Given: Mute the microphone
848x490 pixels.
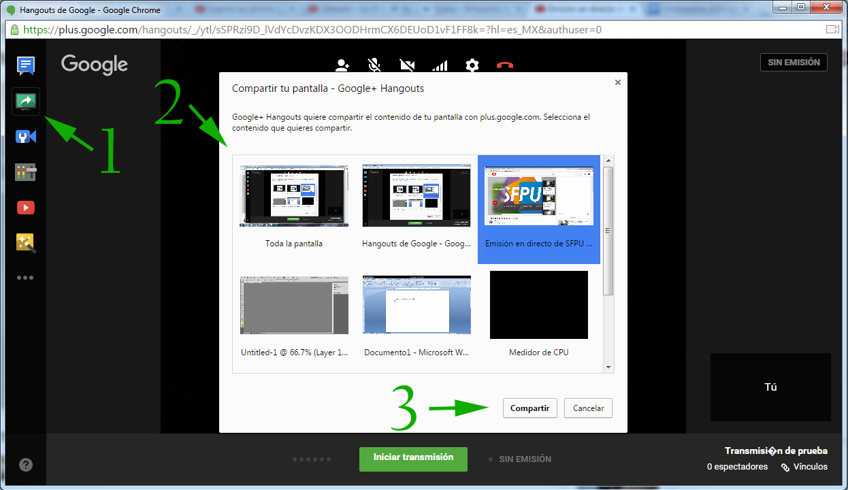Looking at the screenshot, I should pyautogui.click(x=374, y=65).
